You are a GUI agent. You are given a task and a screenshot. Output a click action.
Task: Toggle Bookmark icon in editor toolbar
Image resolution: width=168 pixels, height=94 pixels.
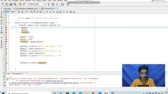pos(53,12)
